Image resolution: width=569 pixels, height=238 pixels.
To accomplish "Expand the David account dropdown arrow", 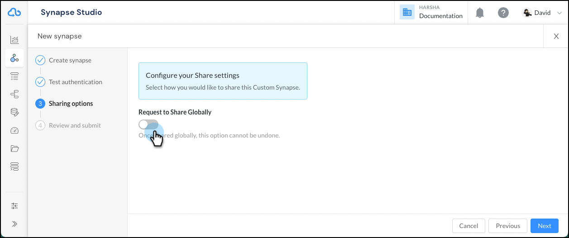I will pyautogui.click(x=559, y=13).
